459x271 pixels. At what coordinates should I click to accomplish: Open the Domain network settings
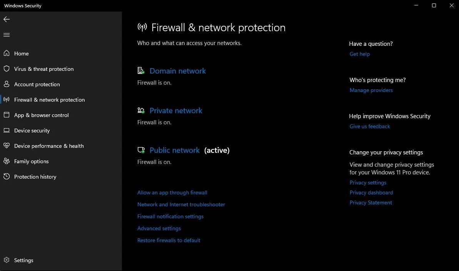(x=177, y=71)
